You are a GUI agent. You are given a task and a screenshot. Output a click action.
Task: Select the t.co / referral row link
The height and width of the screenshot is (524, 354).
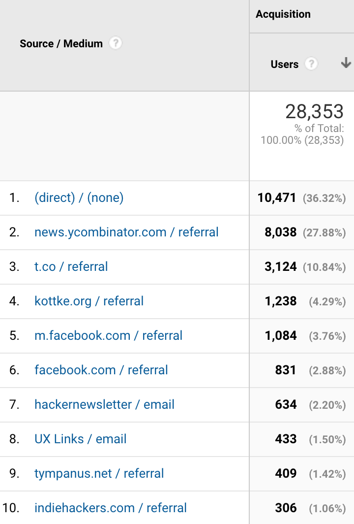71,266
